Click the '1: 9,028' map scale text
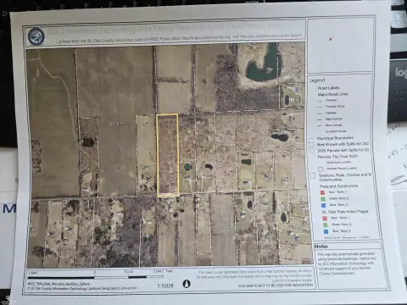407x305 pixels. (x=165, y=286)
